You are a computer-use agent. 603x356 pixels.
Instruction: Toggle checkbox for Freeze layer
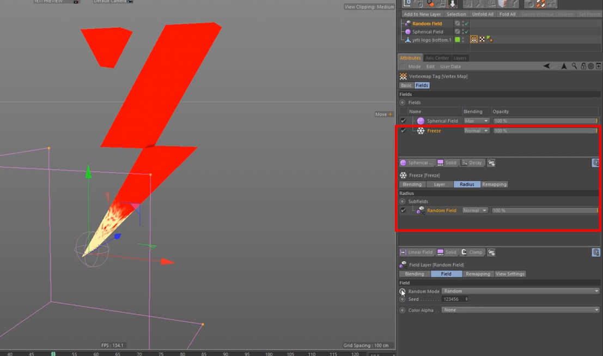(403, 131)
